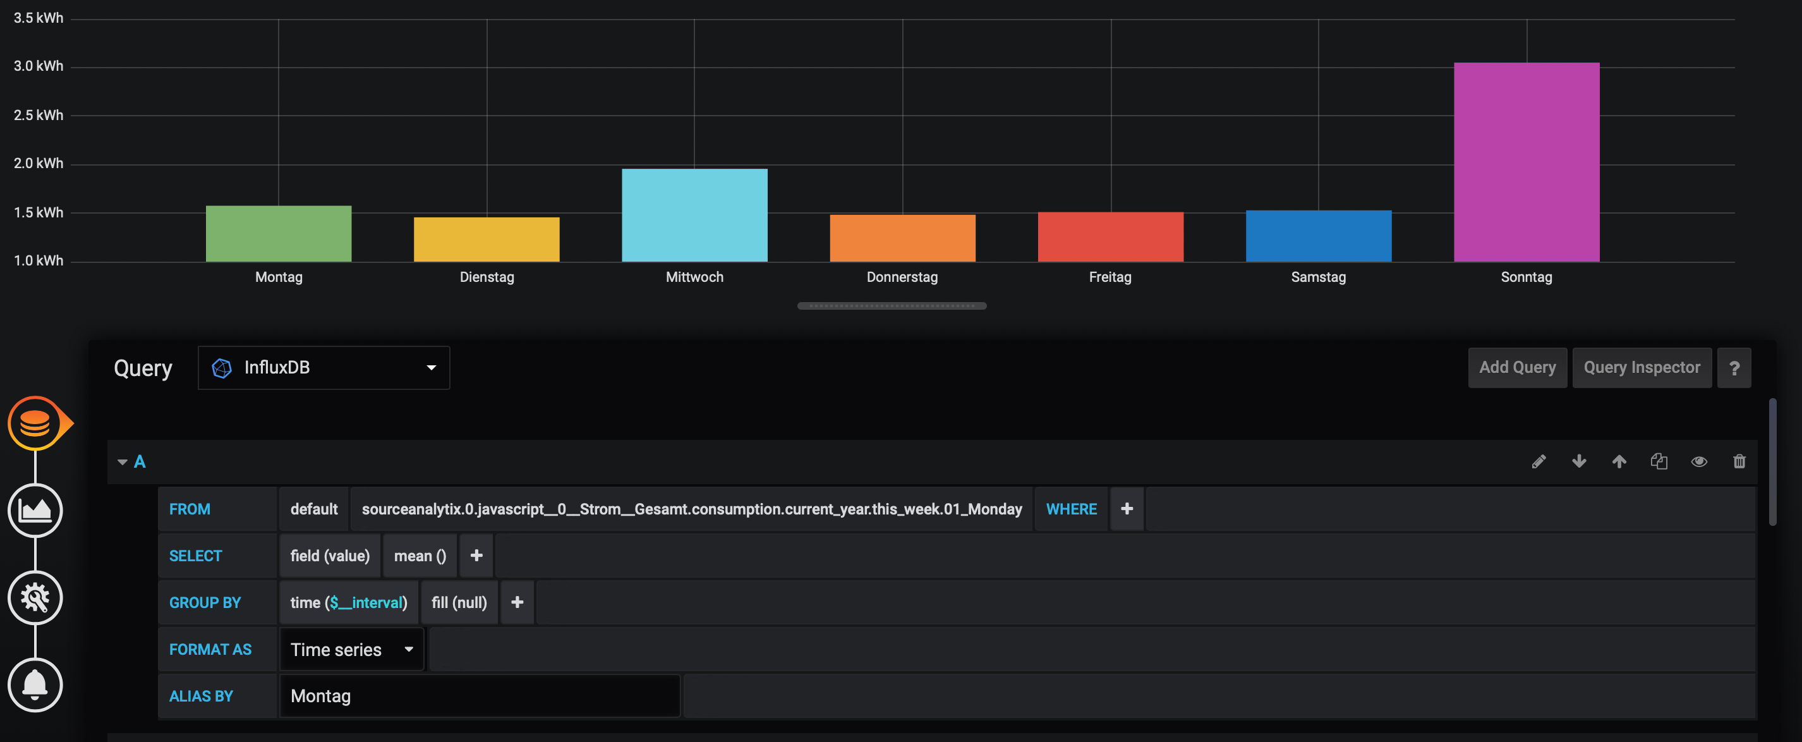Open the InfluxDB data source dropdown
Viewport: 1802px width, 742px height.
coord(324,367)
